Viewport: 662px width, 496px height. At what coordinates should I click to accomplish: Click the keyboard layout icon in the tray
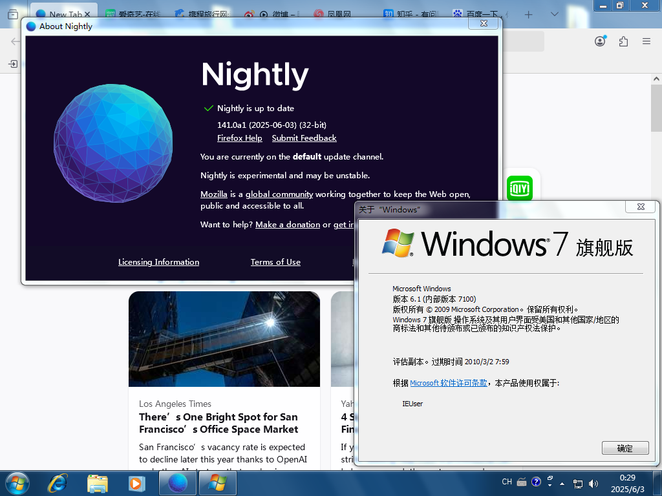pos(521,482)
